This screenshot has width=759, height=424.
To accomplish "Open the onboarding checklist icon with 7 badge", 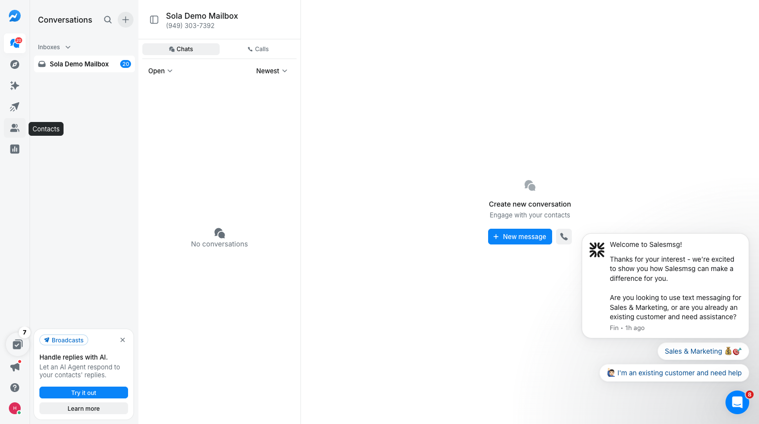I will tap(18, 344).
